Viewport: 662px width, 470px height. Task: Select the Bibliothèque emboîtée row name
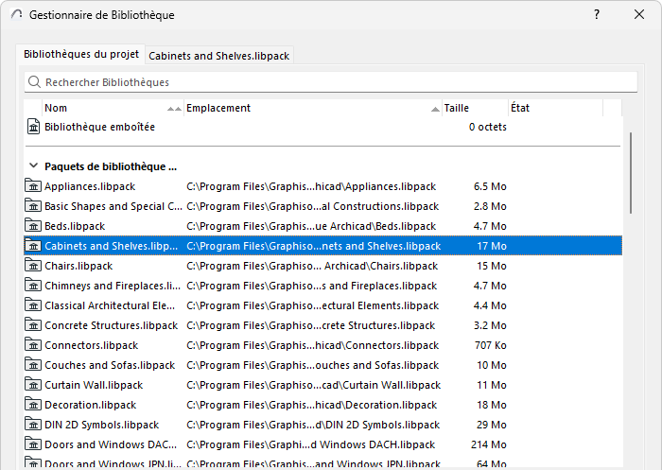point(99,127)
